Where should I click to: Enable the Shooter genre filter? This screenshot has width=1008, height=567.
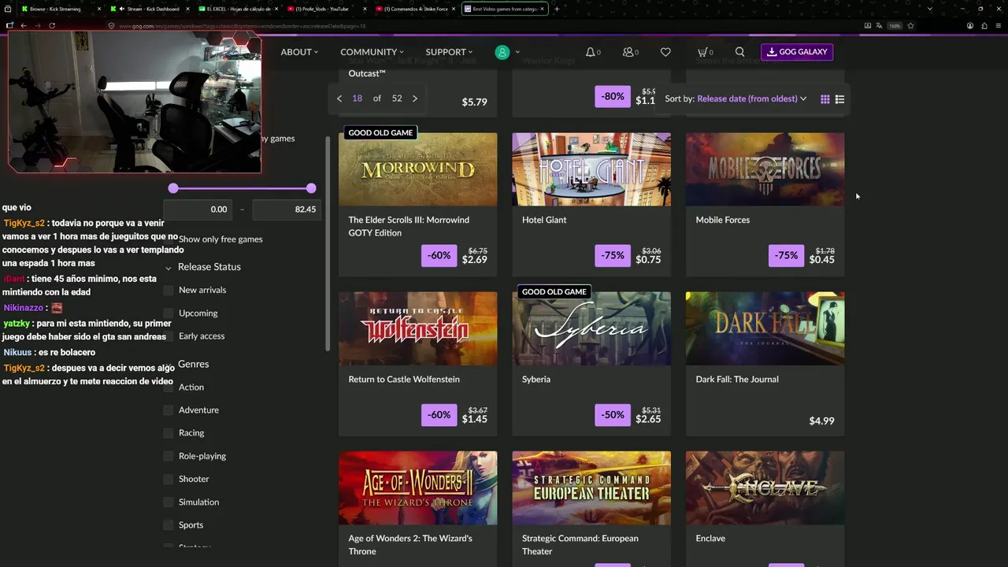pyautogui.click(x=168, y=479)
